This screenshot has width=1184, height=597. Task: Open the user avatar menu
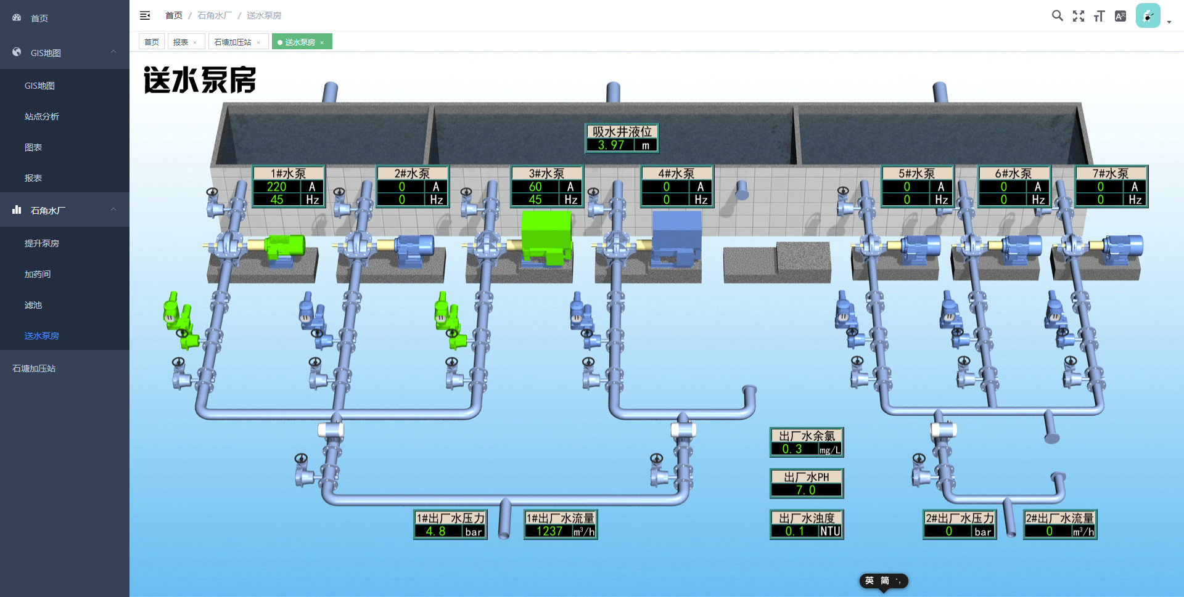click(x=1148, y=16)
